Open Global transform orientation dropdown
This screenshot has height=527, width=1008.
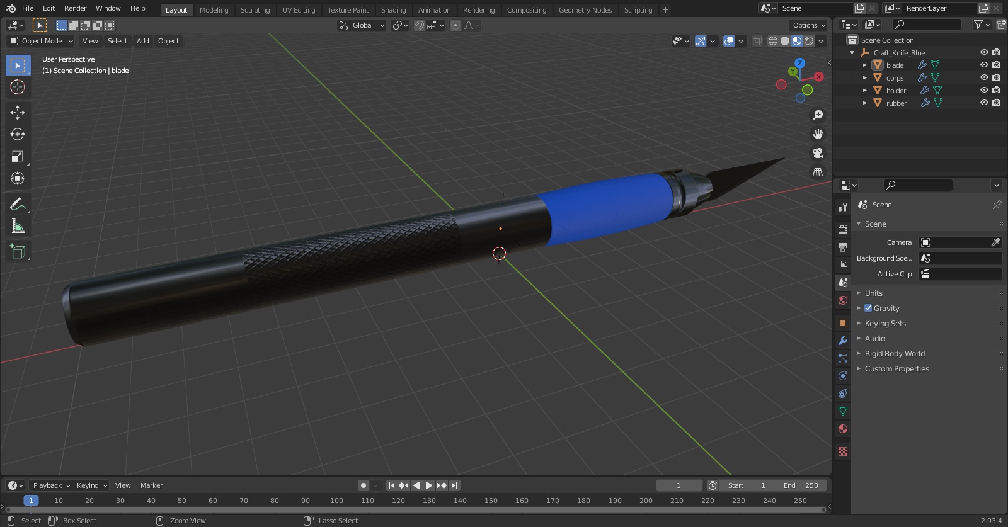(362, 25)
